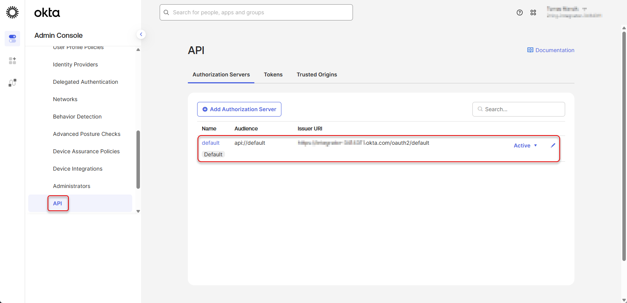Expand the Active status dropdown
627x303 pixels.
point(525,146)
